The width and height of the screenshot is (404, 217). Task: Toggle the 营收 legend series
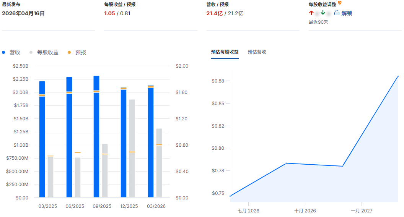point(11,52)
